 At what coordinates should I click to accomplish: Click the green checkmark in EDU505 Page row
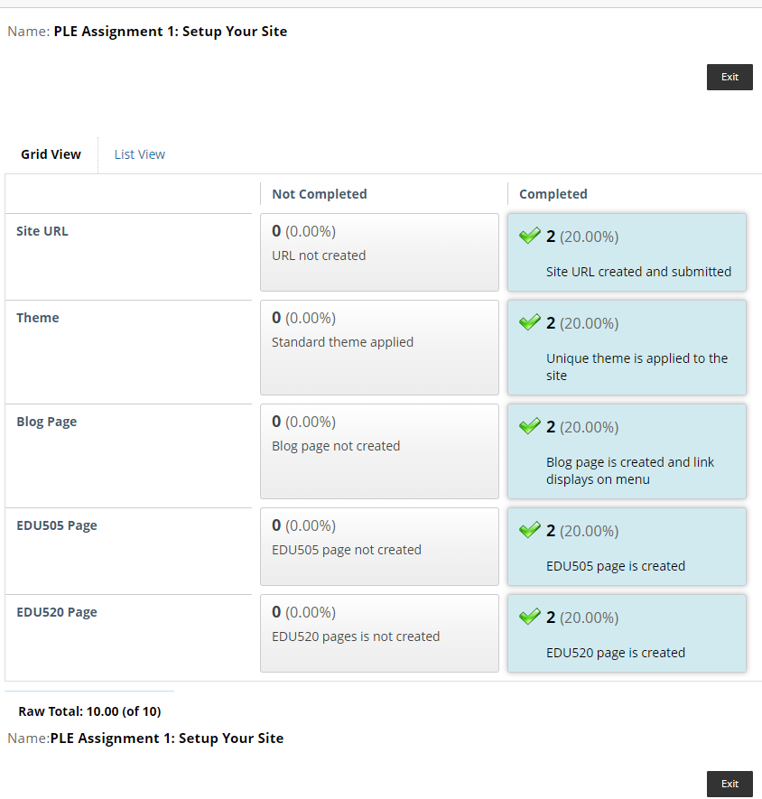530,530
